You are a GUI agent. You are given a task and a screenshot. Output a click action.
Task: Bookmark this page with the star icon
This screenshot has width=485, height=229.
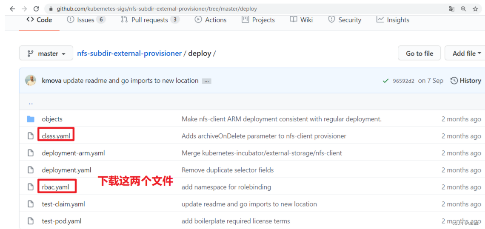click(475, 9)
